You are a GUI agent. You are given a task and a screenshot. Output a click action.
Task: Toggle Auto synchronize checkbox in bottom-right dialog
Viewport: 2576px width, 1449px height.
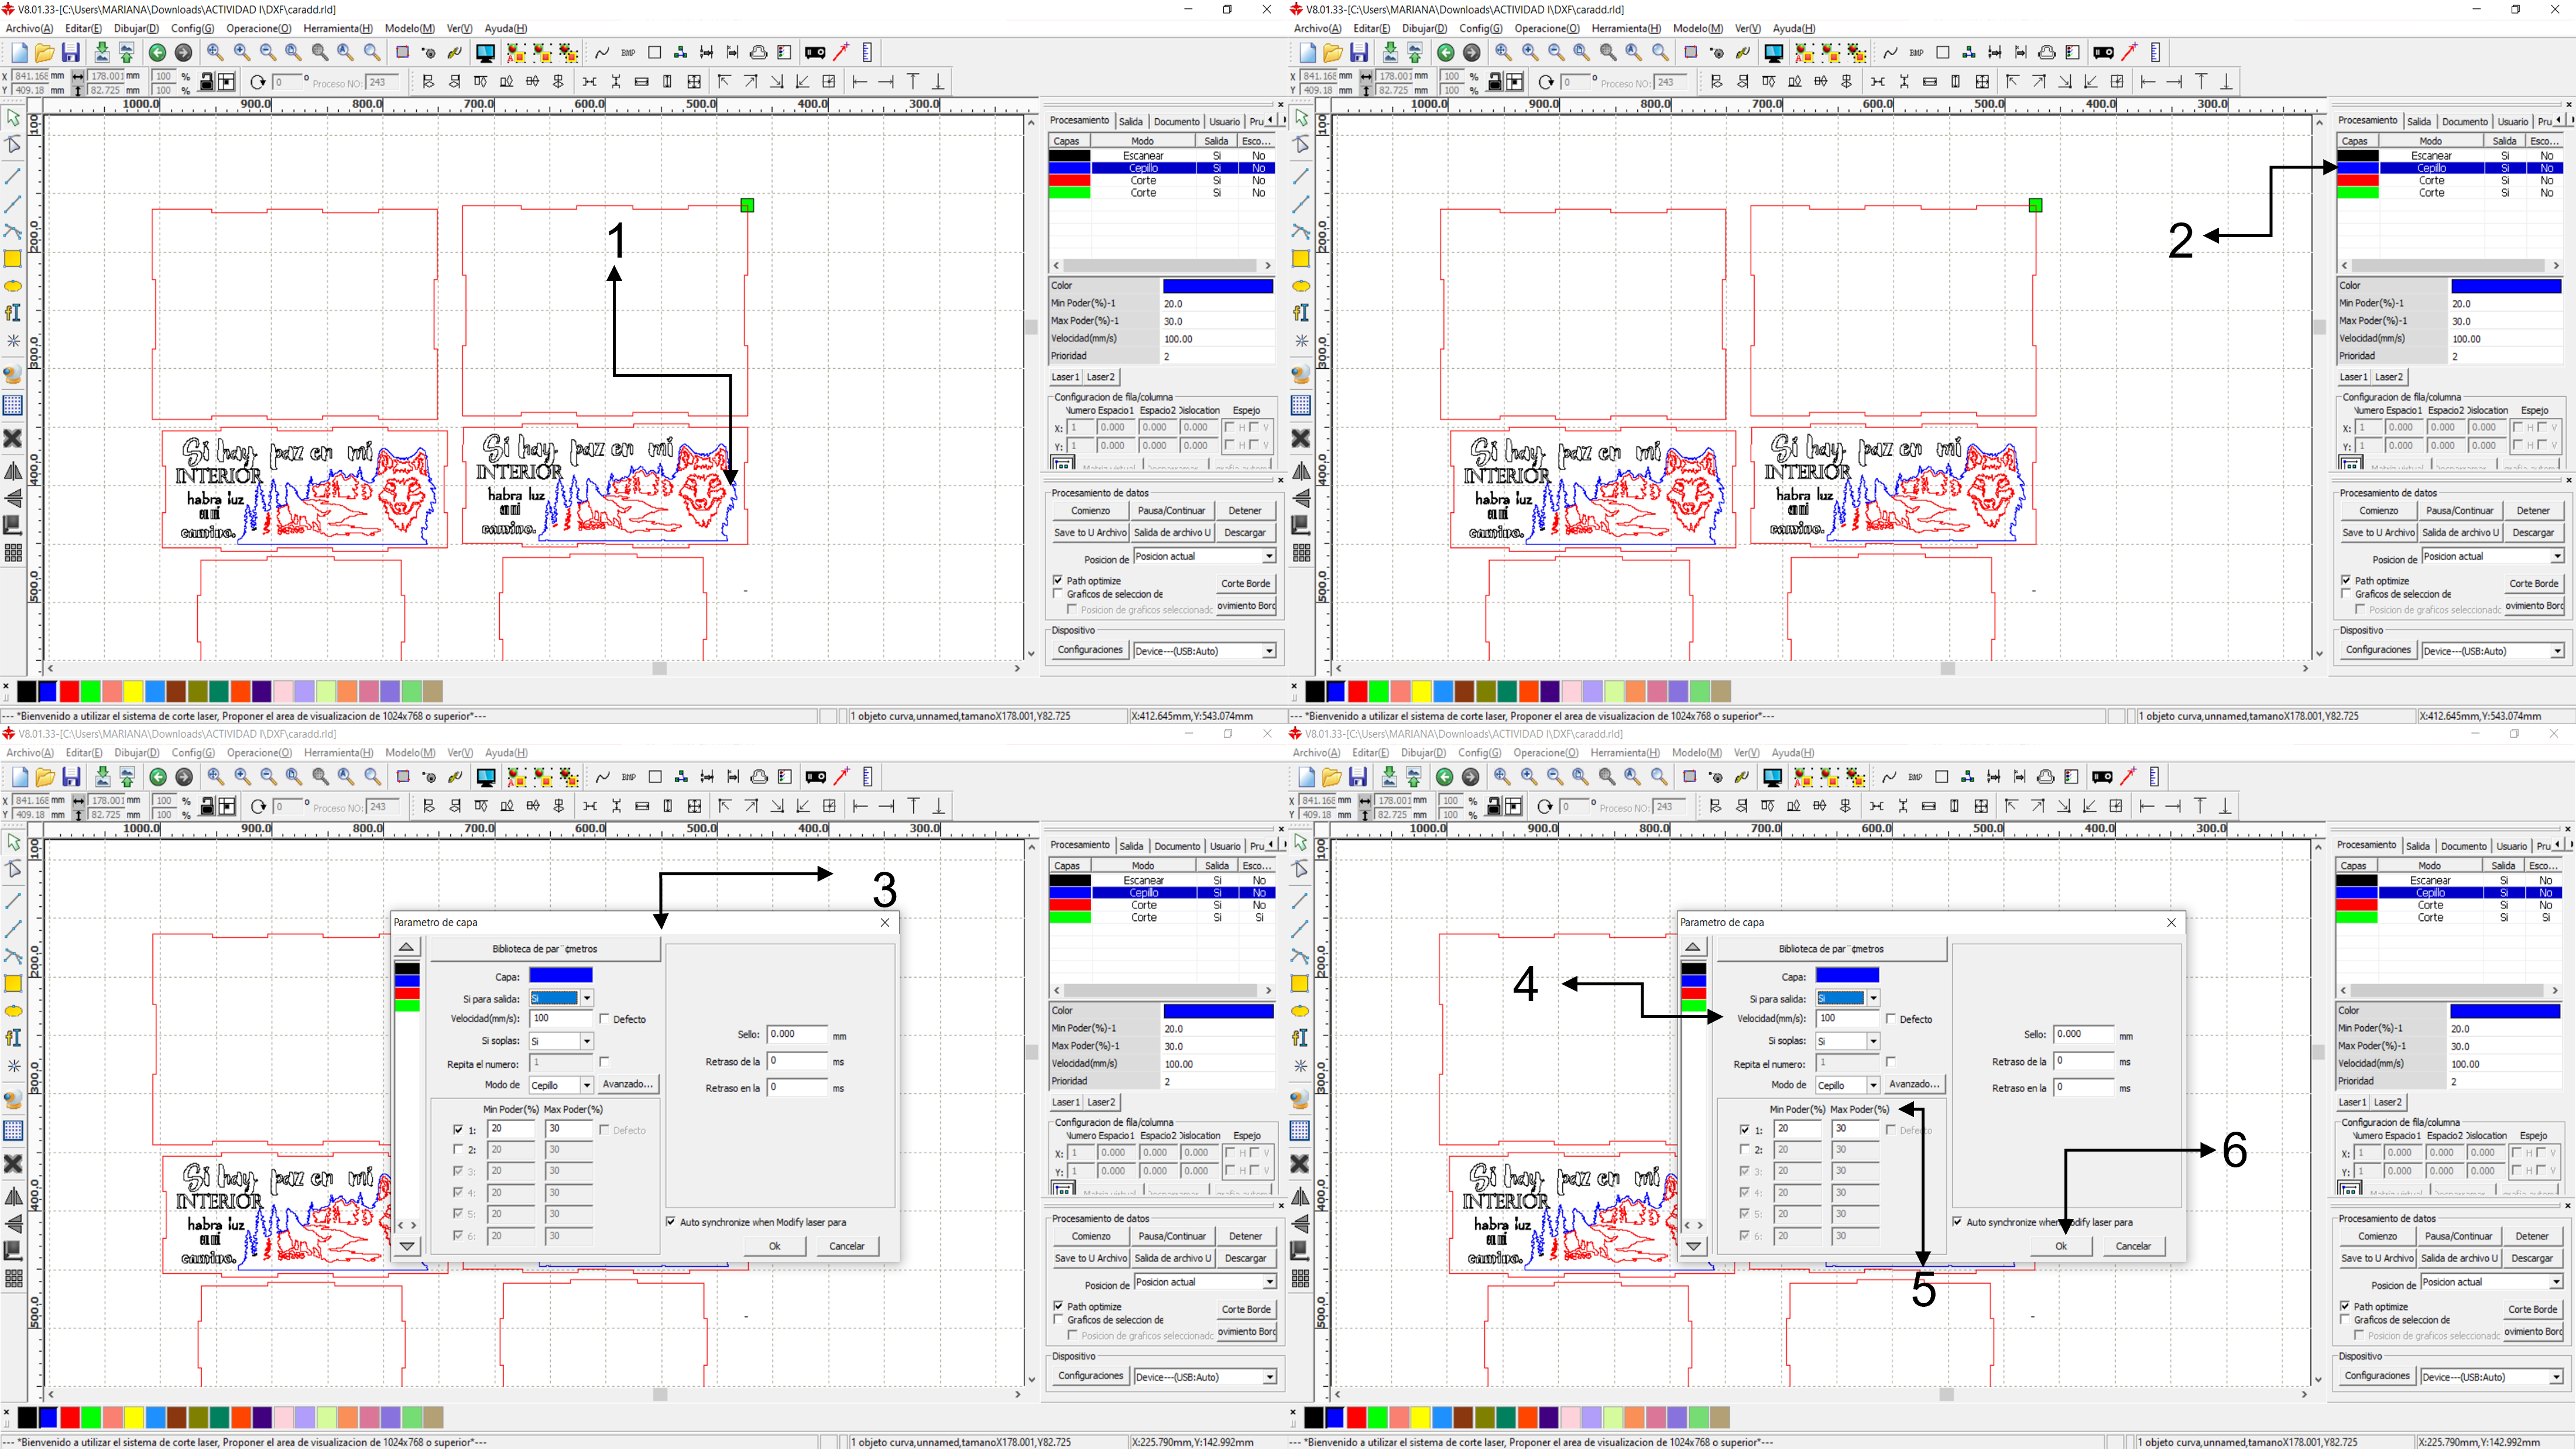point(1957,1222)
